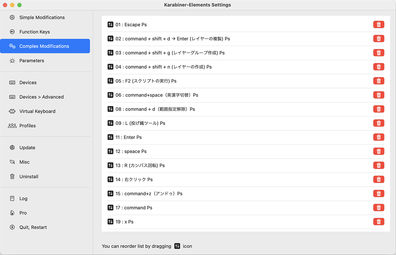Click reorder handle of rule 15 command+z
Viewport: 396px width, 255px height.
click(x=110, y=193)
